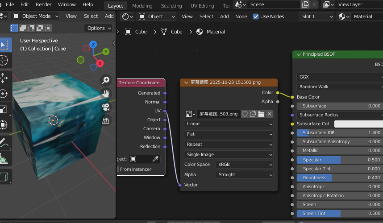Viewport: 383px width, 223px height.
Task: Set selection mode to extend selection
Action: 23,28
